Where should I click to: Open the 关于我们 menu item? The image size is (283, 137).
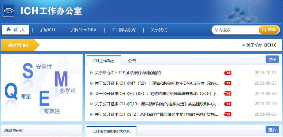click(x=159, y=30)
